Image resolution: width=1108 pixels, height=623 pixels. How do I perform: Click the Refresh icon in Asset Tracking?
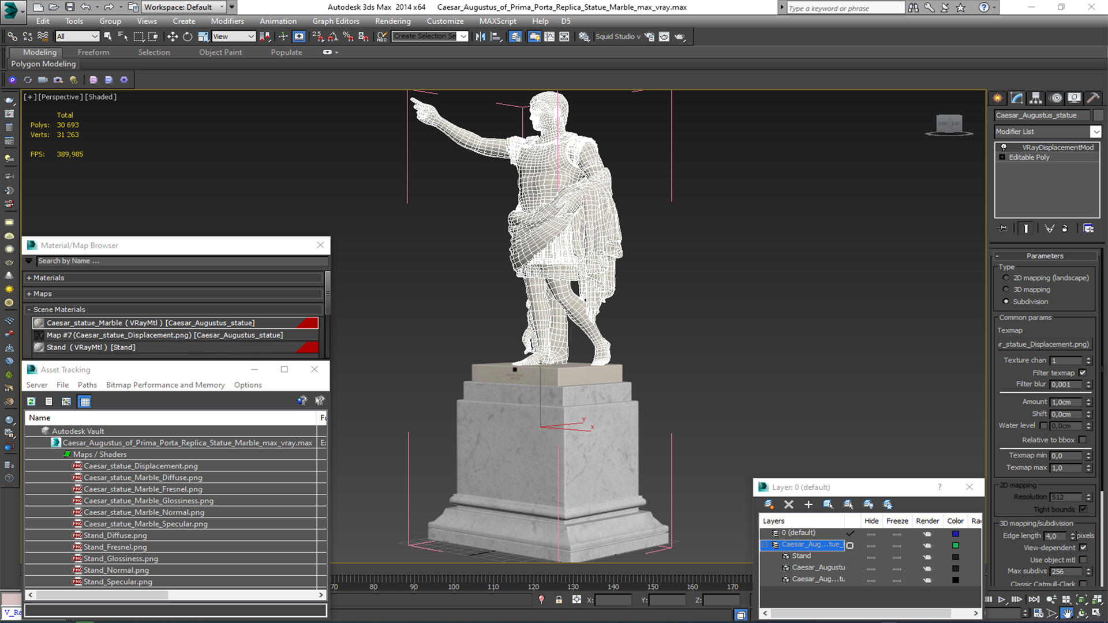click(x=31, y=401)
